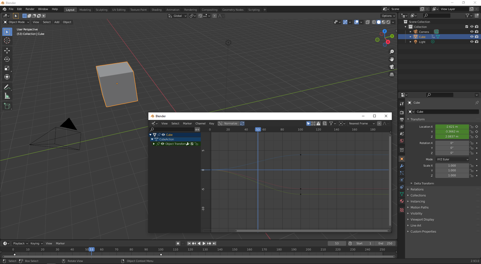This screenshot has width=481, height=264.
Task: Hide the Camera in the outliner
Action: (x=472, y=32)
